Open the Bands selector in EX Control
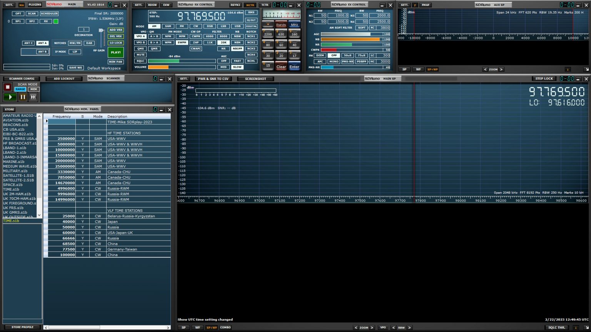The height and width of the screenshot is (332, 591). 281,25
